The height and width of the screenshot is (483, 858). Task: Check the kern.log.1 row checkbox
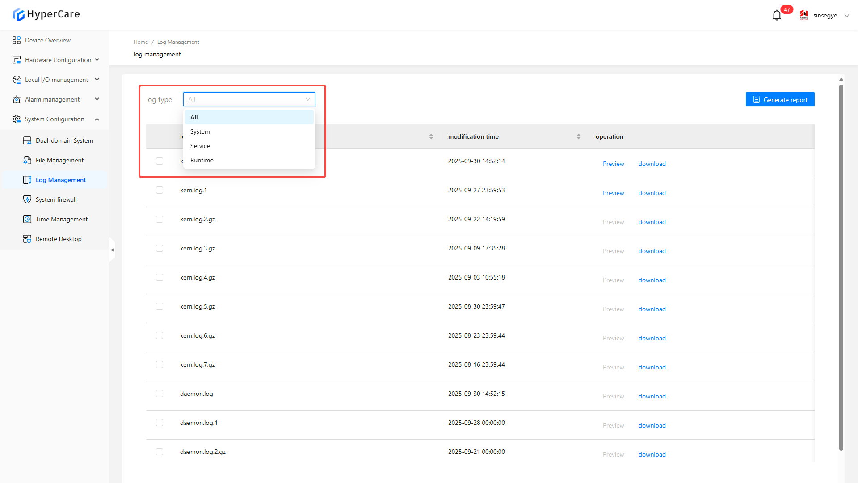coord(160,190)
